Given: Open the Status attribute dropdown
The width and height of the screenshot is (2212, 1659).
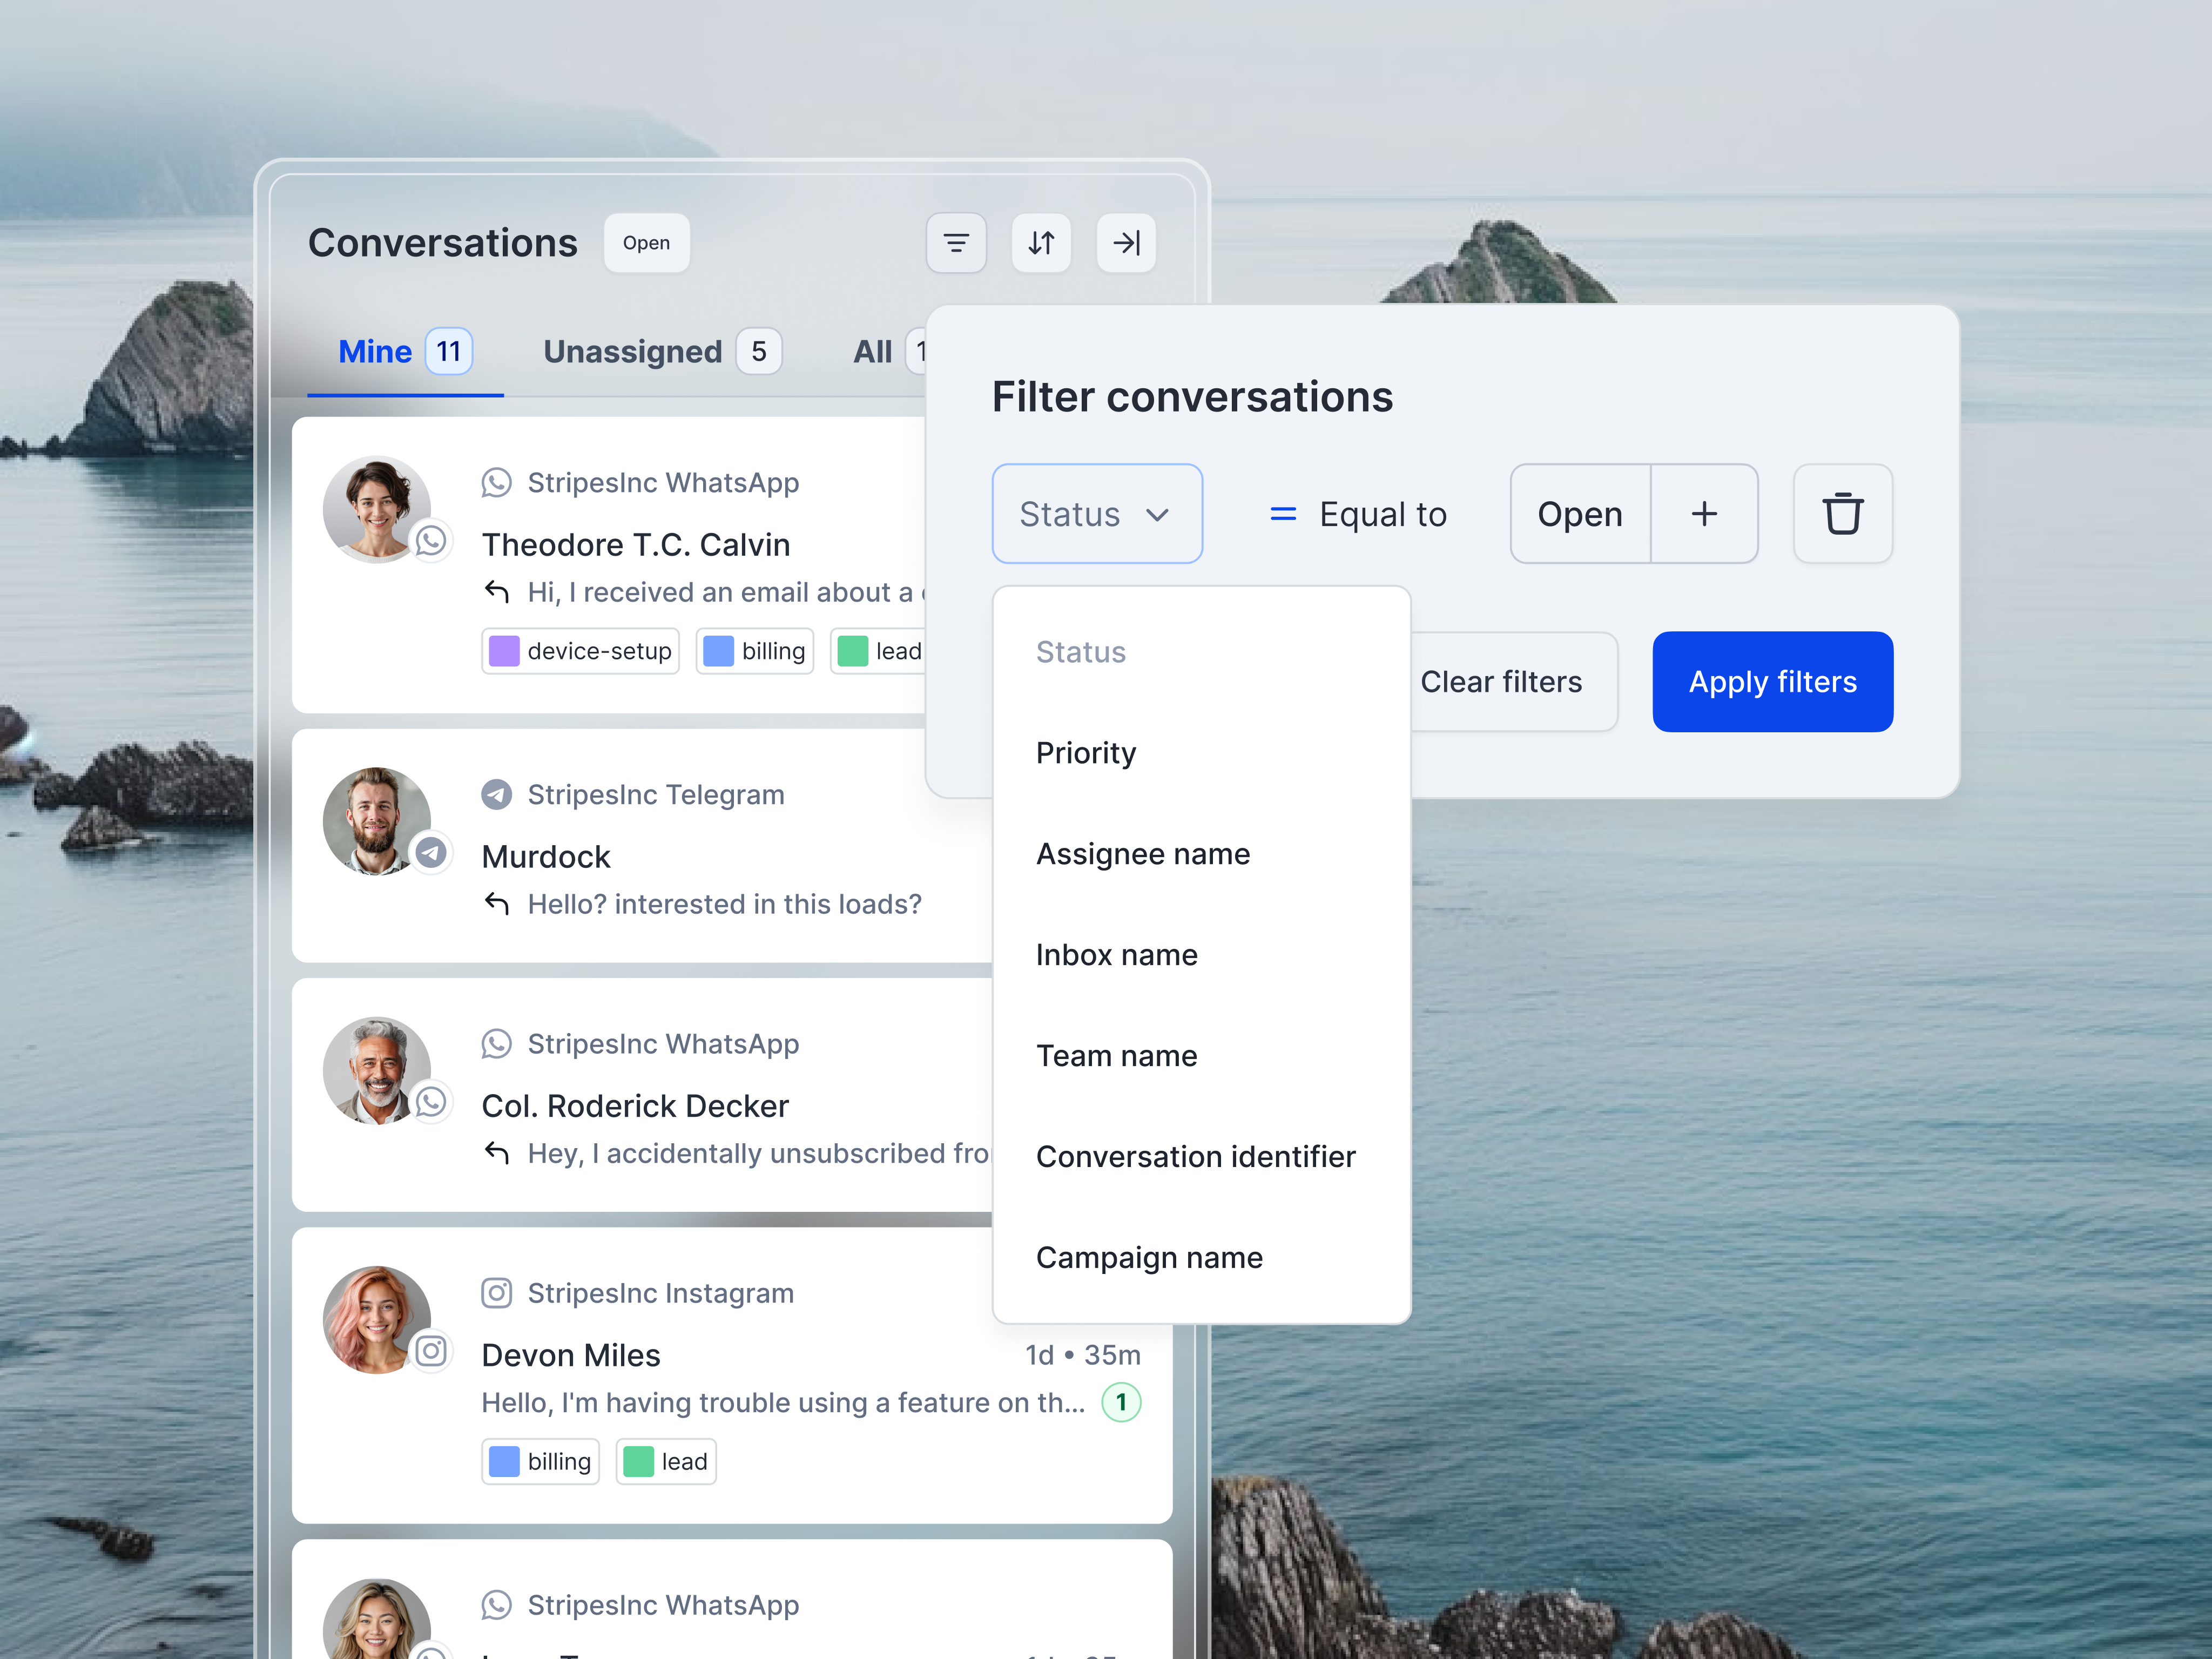Looking at the screenshot, I should click(x=1097, y=514).
